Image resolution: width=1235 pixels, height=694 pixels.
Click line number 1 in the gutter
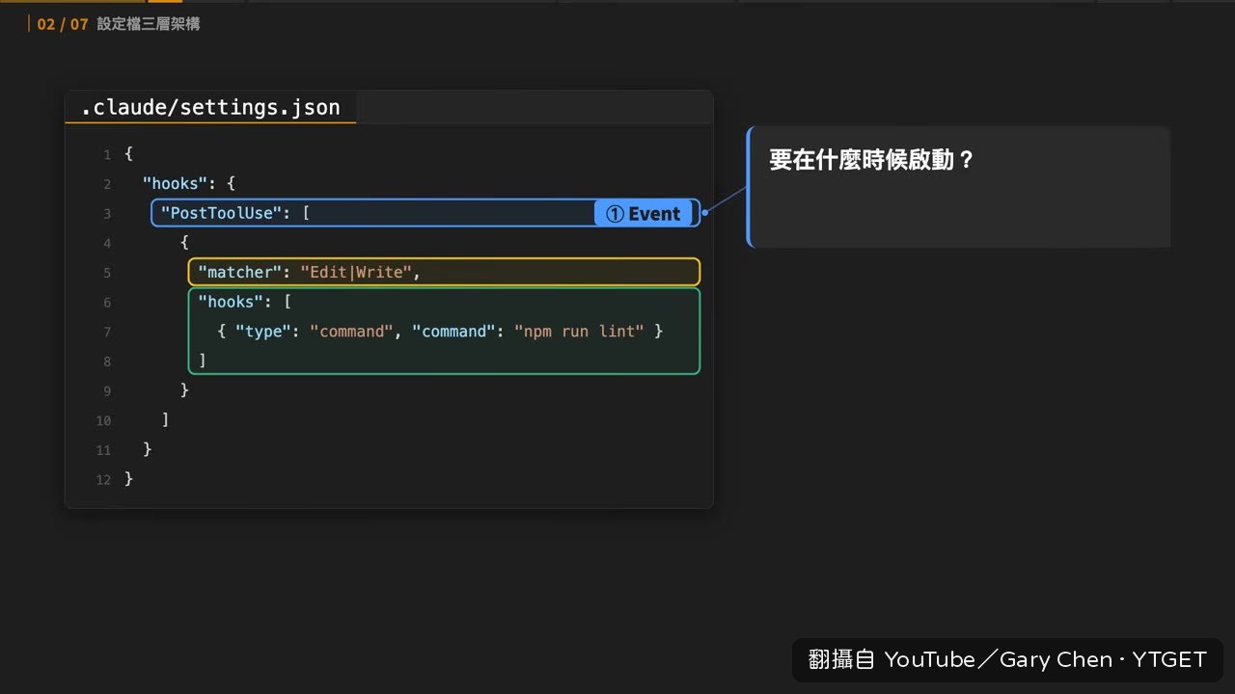[107, 155]
